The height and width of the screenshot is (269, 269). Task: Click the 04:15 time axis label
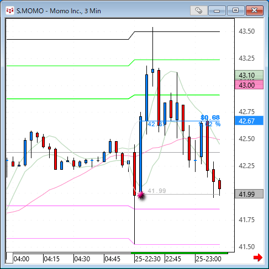pos(52,259)
